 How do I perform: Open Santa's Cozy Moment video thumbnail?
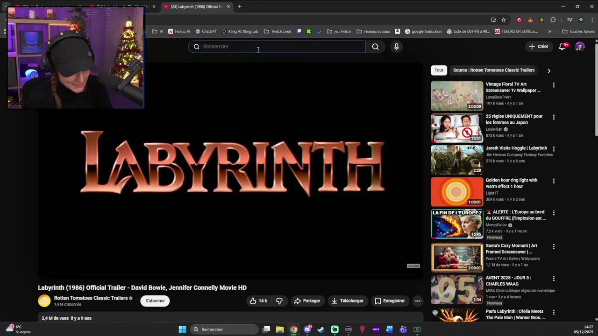pos(457,257)
